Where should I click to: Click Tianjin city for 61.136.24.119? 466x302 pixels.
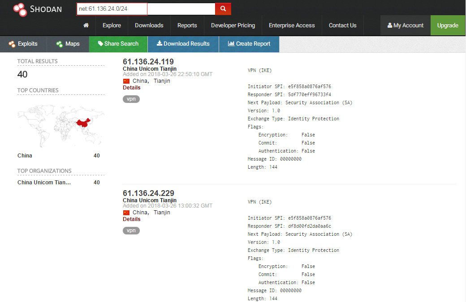pos(162,81)
